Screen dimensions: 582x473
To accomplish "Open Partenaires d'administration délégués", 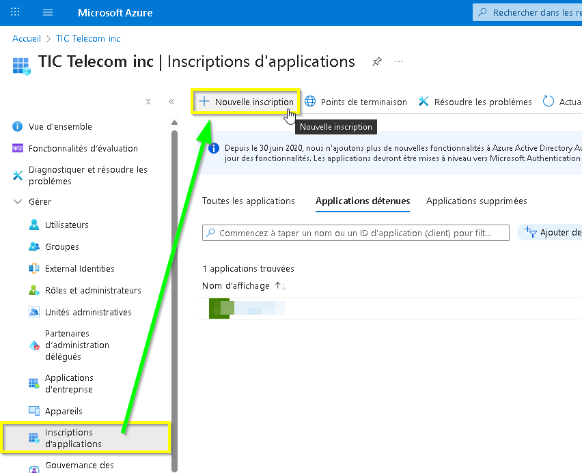I will coord(77,345).
